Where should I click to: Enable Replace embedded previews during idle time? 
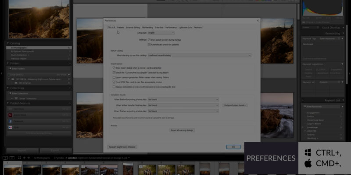click(x=114, y=87)
